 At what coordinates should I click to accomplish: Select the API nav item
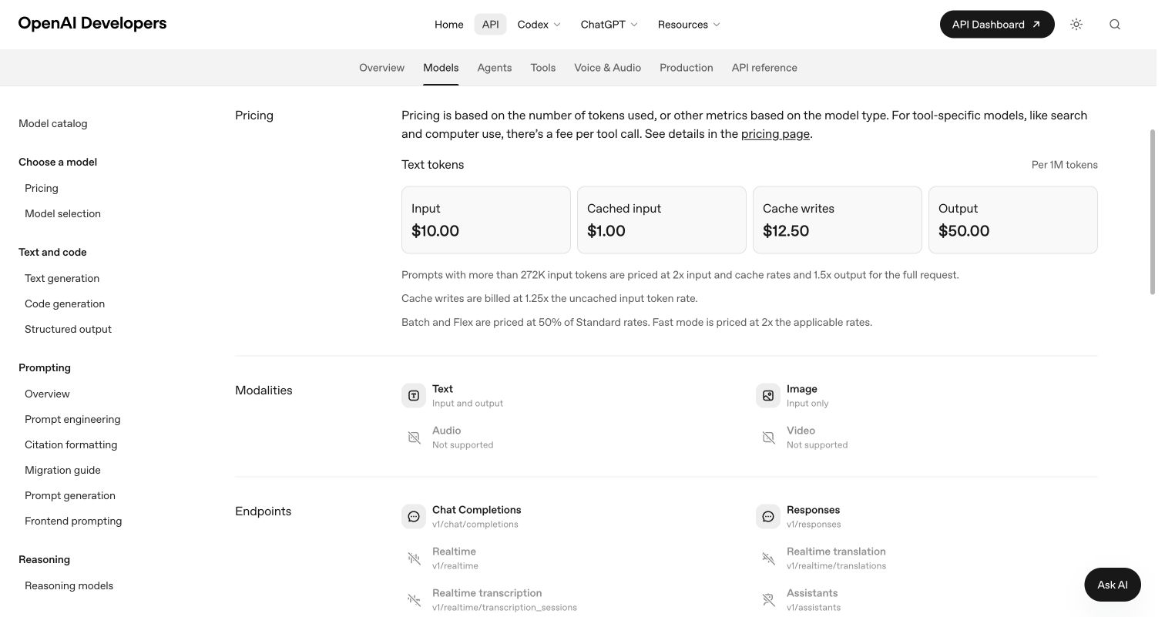(491, 25)
